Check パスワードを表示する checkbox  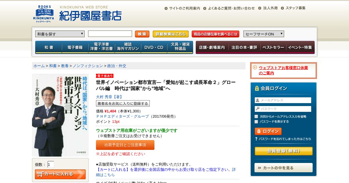256,122
